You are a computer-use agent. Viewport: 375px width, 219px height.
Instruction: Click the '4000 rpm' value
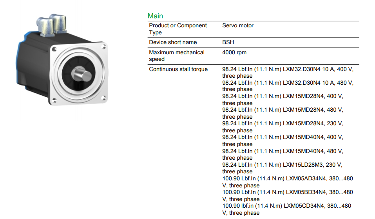point(234,52)
